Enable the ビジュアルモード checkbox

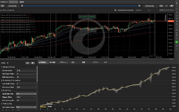click(x=1, y=10)
